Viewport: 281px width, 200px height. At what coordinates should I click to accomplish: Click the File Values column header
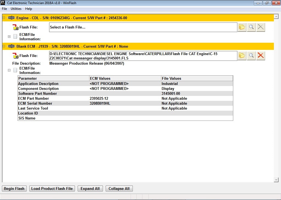(197, 78)
